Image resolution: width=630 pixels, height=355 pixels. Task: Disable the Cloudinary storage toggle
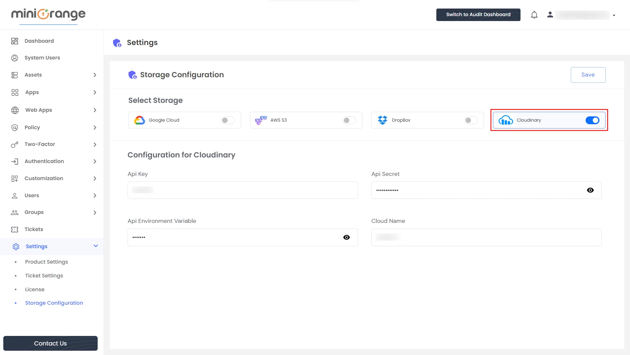pos(592,120)
